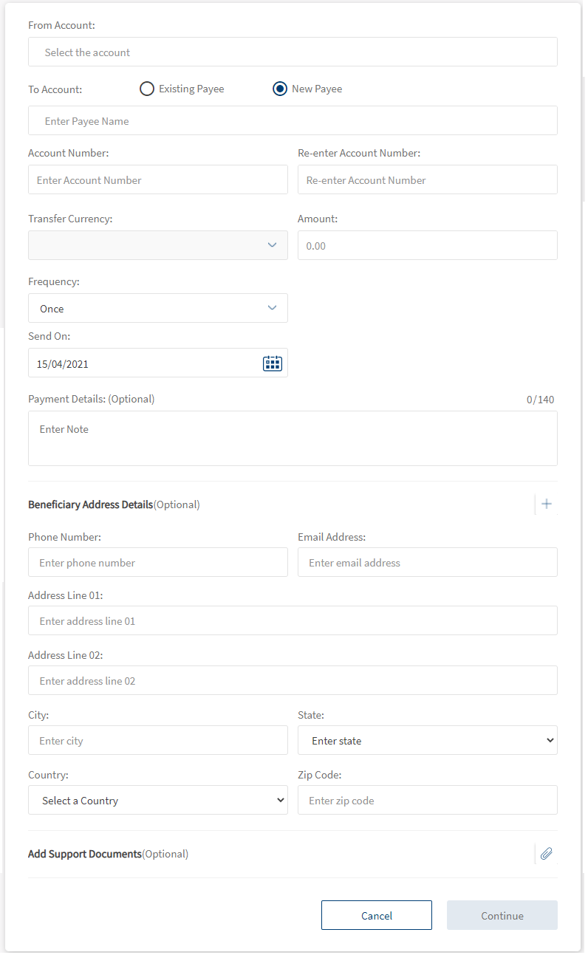Image resolution: width=588 pixels, height=955 pixels.
Task: Click the Payment Details note textarea
Action: (x=293, y=439)
